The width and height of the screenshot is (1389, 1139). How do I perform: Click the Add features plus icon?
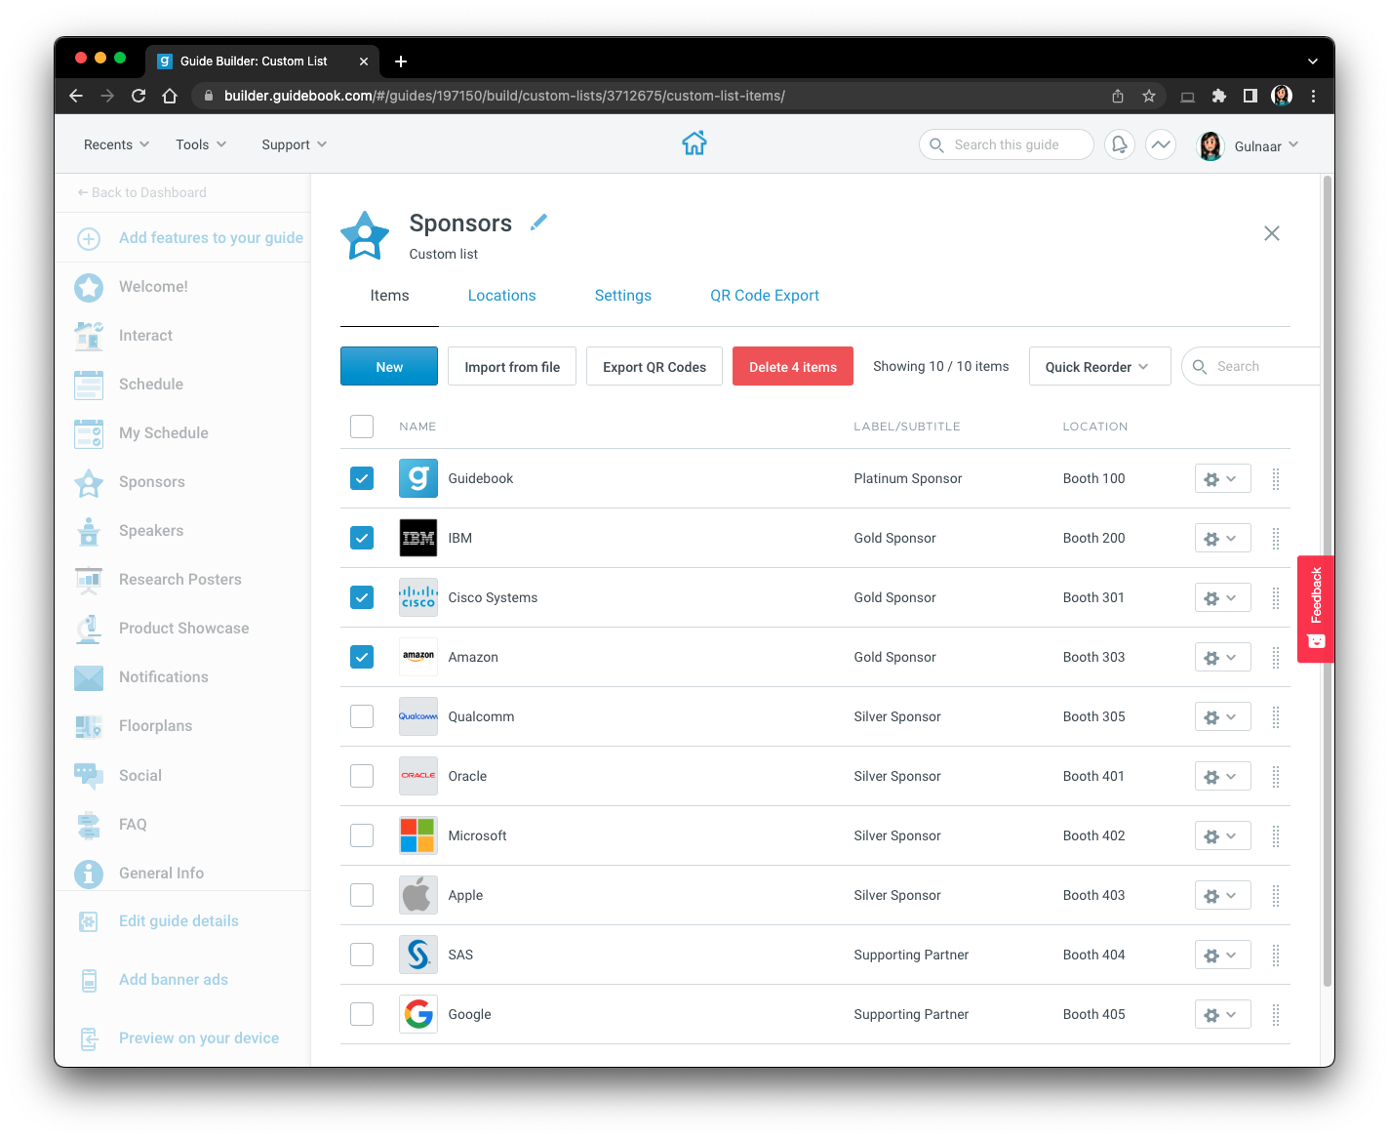click(89, 238)
